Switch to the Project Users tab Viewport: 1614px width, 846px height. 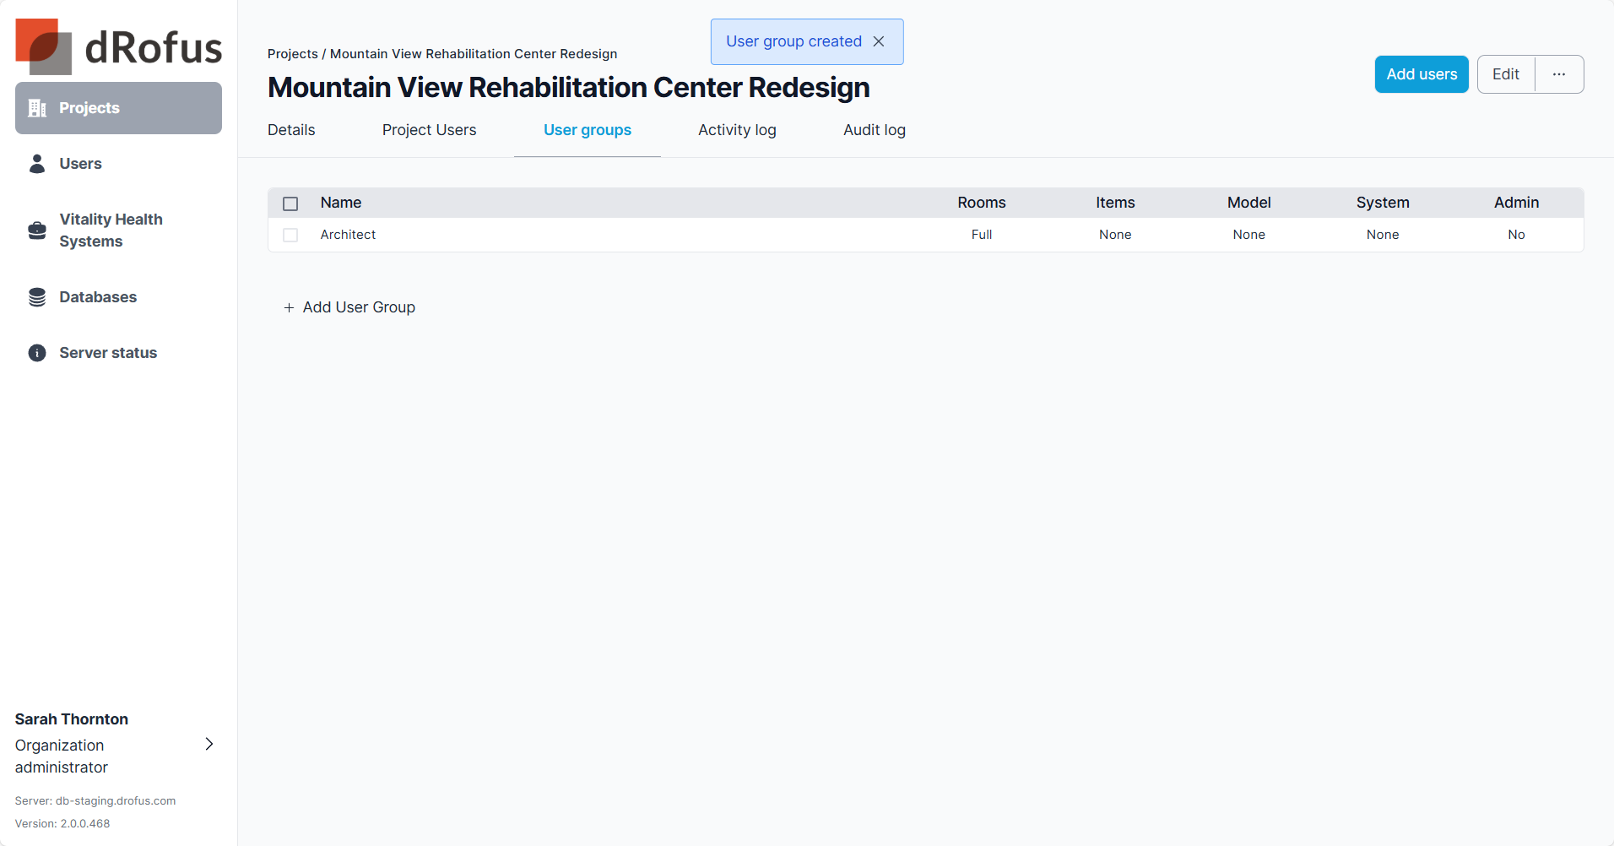tap(429, 130)
